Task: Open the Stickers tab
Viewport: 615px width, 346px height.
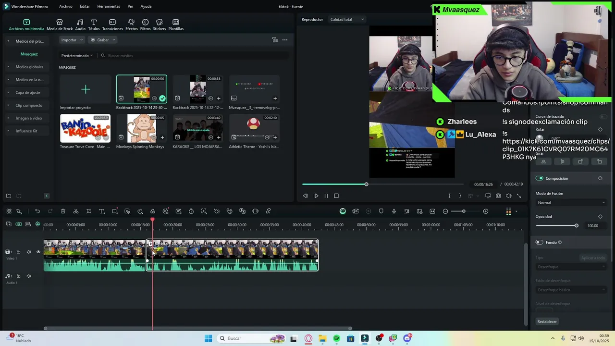Action: (x=160, y=25)
